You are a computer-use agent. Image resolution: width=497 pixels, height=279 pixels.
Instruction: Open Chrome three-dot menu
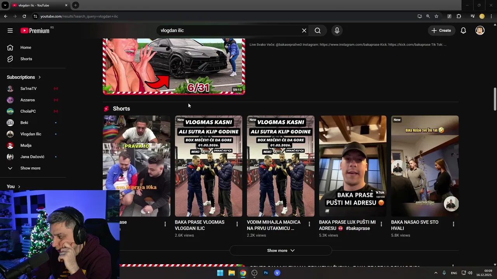pos(491,16)
